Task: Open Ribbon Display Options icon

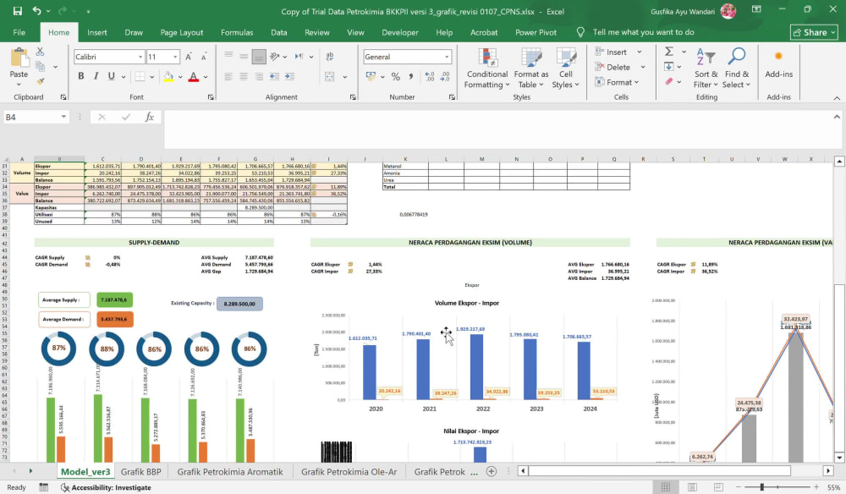Action: click(x=756, y=9)
